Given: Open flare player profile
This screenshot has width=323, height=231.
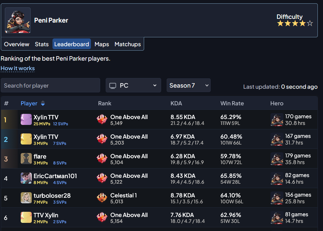Looking at the screenshot, I should coord(40,156).
